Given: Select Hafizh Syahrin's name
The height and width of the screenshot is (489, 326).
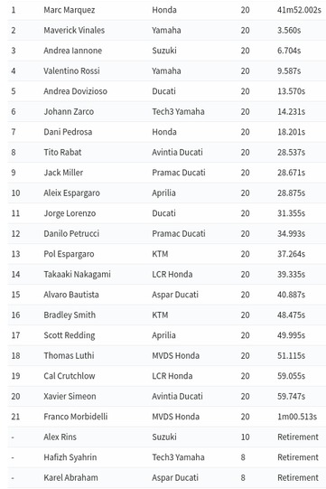Looking at the screenshot, I should (x=70, y=457).
